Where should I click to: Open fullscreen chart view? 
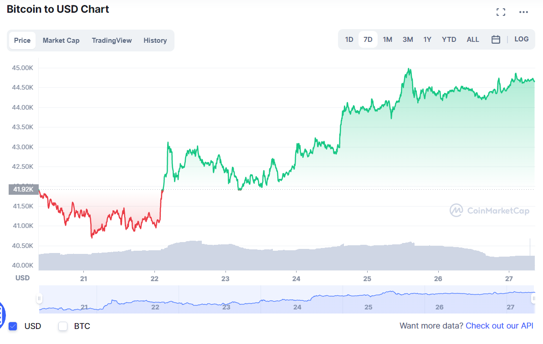501,12
